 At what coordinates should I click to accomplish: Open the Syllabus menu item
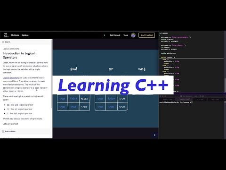tap(25, 35)
